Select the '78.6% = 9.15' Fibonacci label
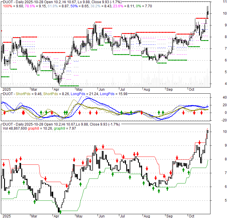Screen dimensions: 228x218 [36, 6]
